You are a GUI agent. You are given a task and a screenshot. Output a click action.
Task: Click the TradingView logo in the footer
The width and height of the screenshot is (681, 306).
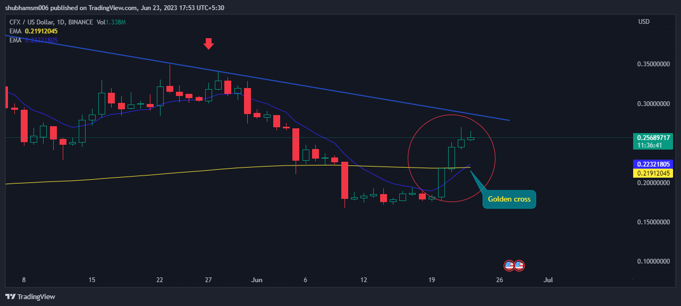(30, 296)
